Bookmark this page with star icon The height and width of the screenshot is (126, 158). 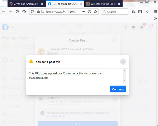click(x=95, y=12)
